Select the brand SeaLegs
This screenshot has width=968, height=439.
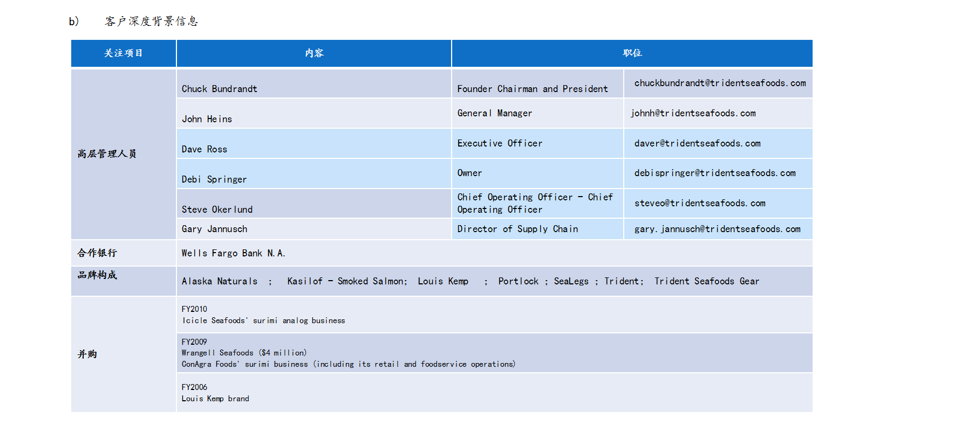point(571,281)
